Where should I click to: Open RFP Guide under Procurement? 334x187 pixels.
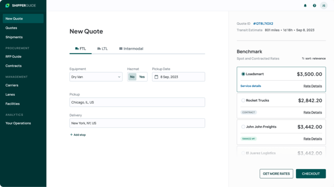click(13, 56)
